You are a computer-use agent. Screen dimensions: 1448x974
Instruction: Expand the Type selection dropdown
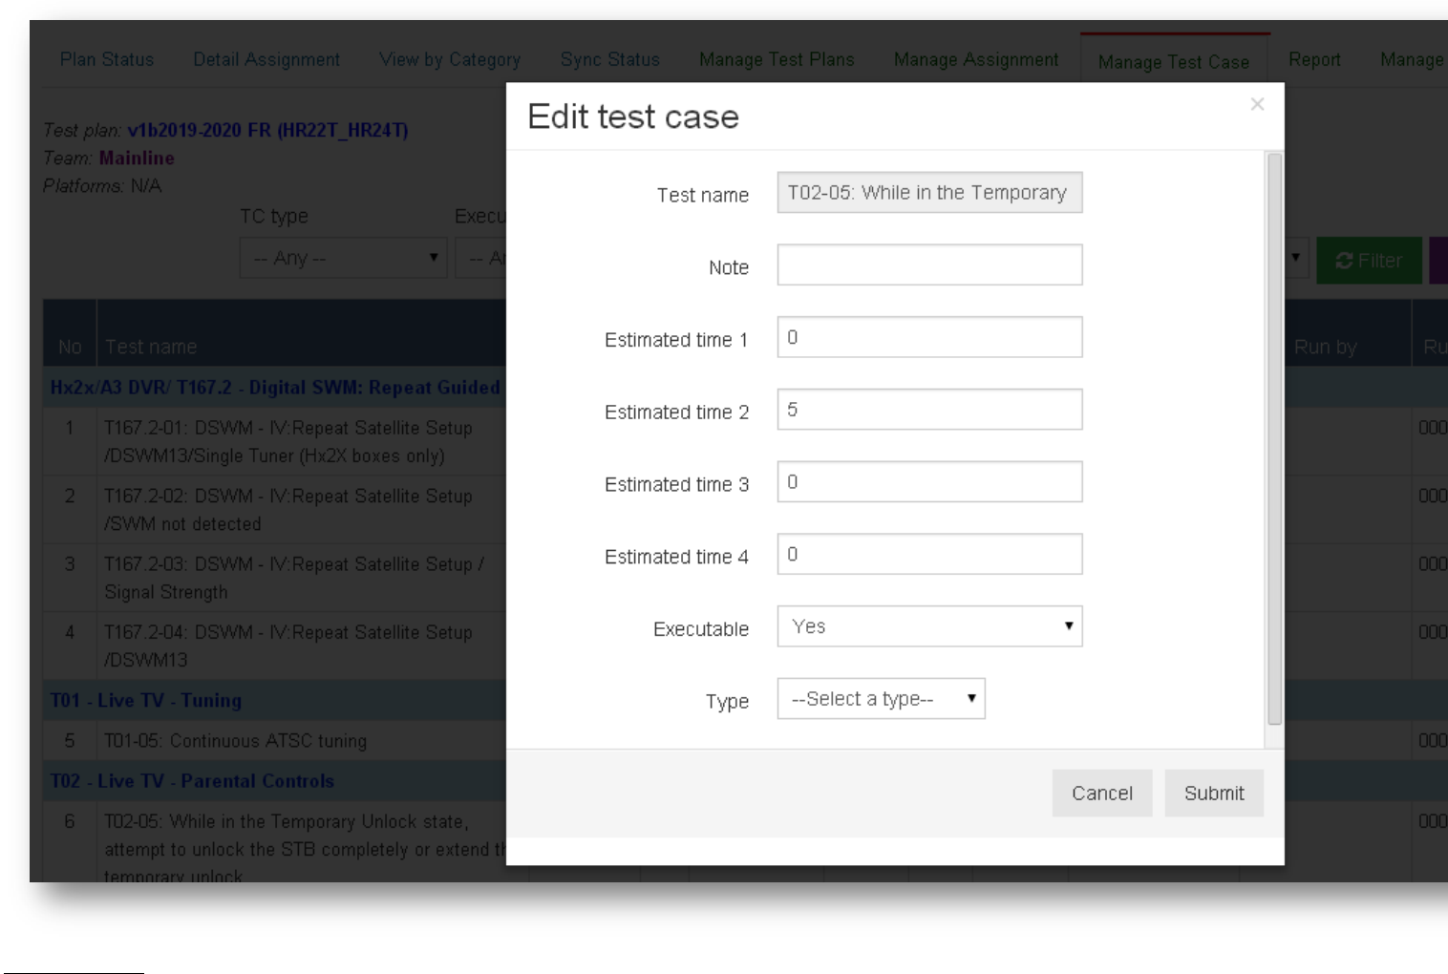tap(881, 699)
